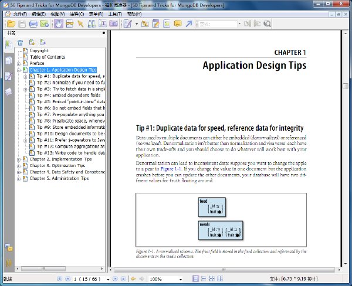352x286 pixels.
Task: Open the 工具(T) Tools menu
Action: (115, 14)
